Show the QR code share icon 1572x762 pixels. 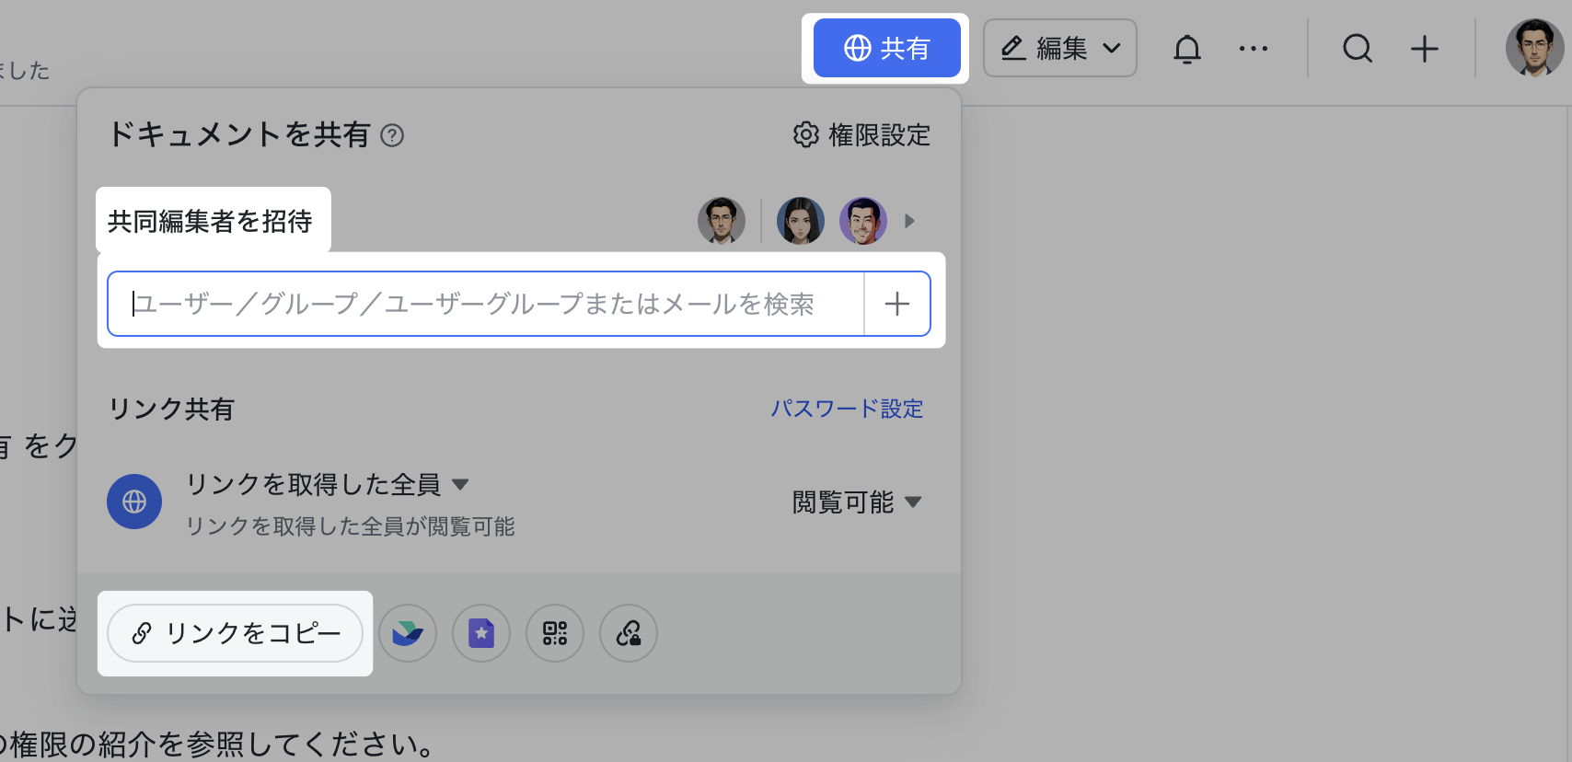click(555, 633)
